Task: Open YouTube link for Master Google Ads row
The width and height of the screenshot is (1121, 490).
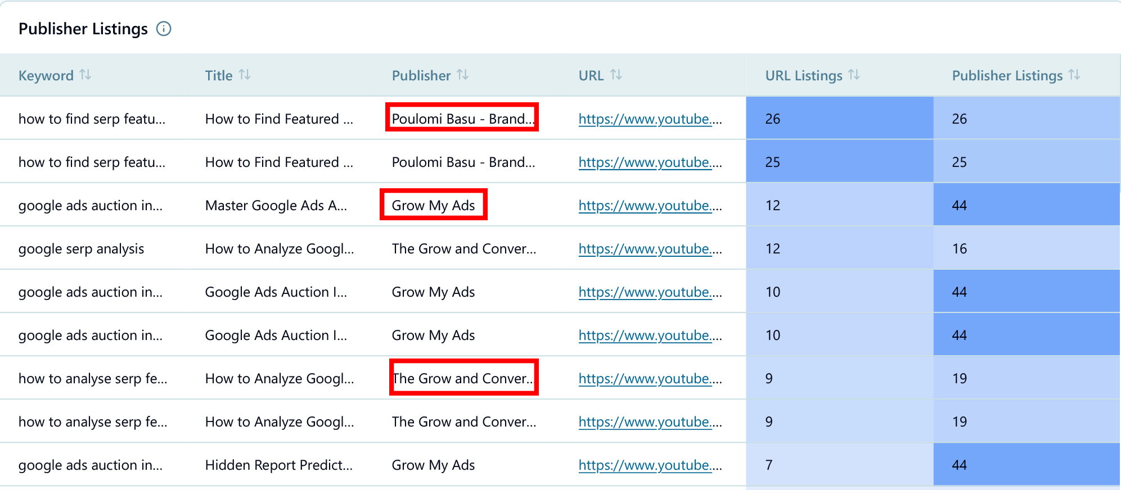Action: coord(650,206)
